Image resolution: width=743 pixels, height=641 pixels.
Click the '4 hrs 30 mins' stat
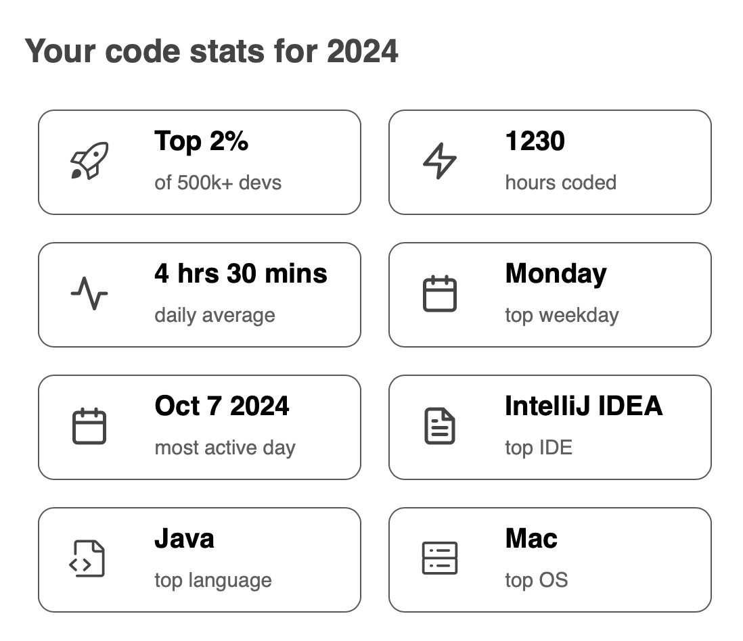pos(241,274)
